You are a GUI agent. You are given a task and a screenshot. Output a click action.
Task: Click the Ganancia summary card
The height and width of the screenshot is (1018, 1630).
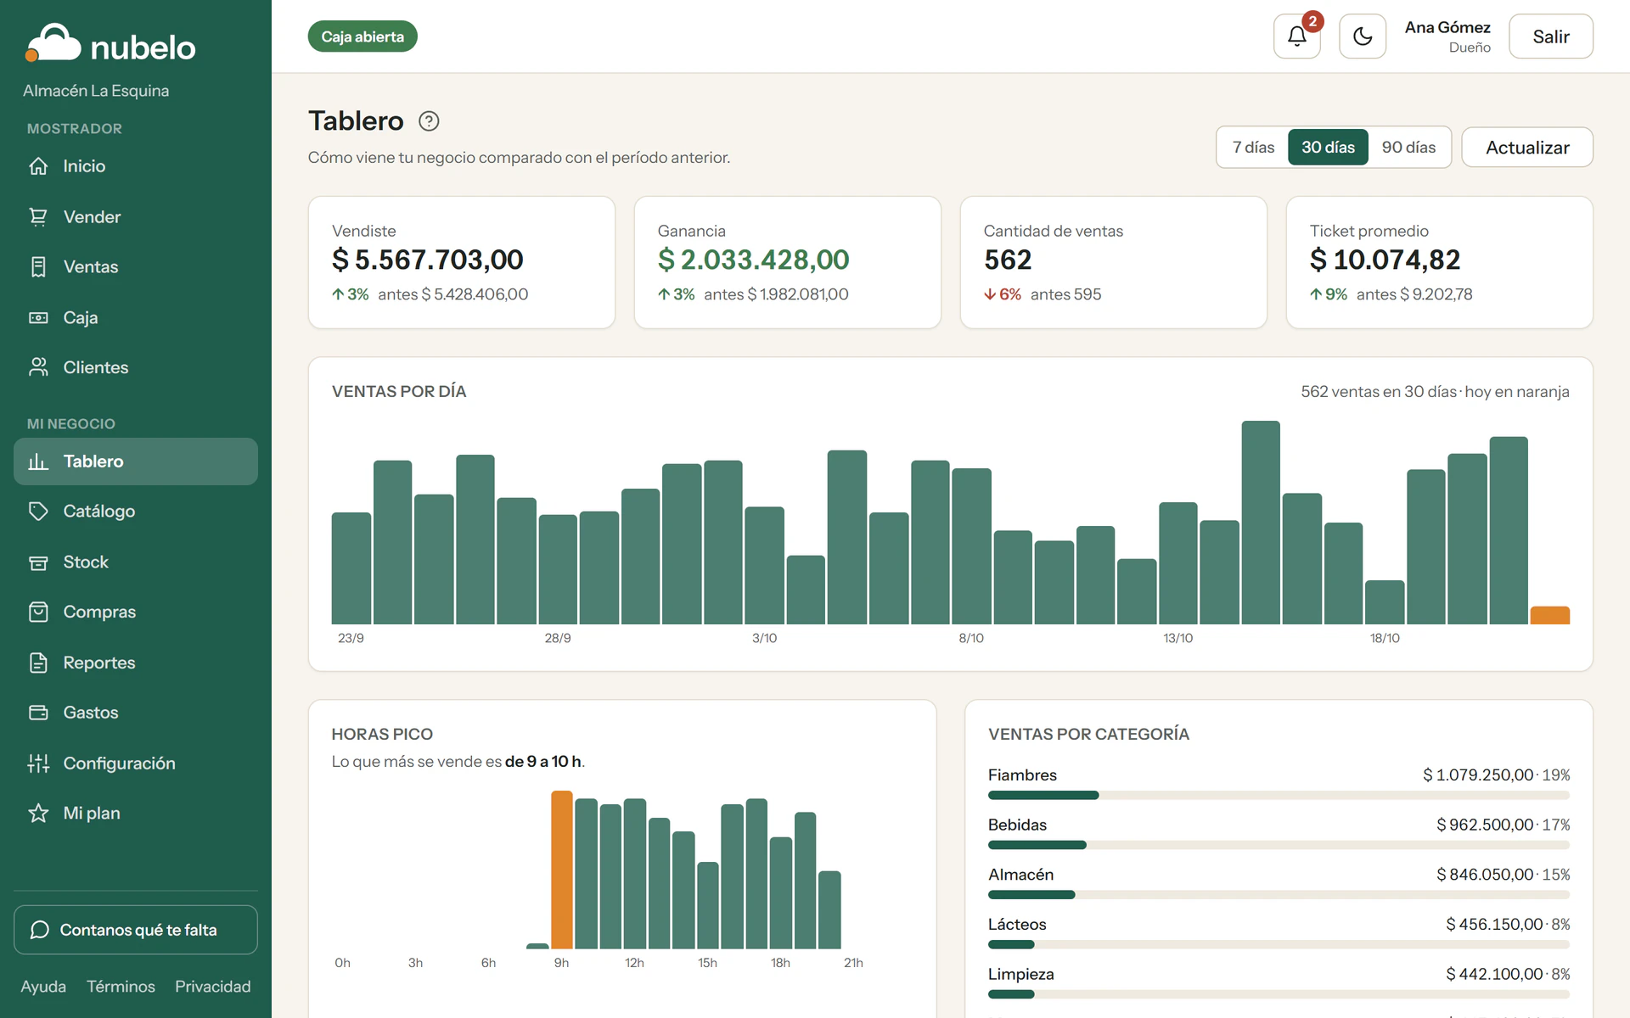tap(788, 262)
